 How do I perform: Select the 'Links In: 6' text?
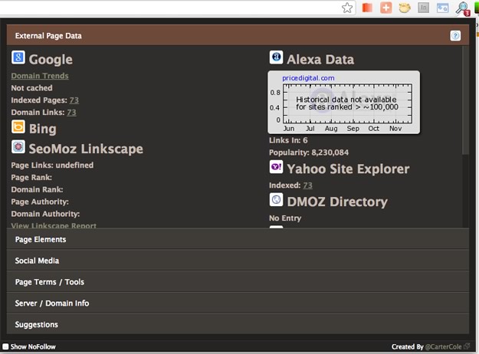pyautogui.click(x=288, y=140)
